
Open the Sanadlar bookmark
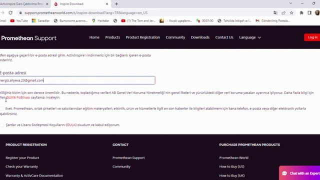click(x=41, y=20)
